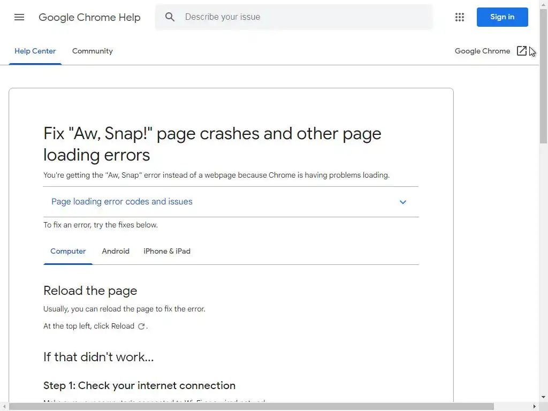Expand Page loading error codes chevron
Viewport: 548px width, 411px height.
click(x=403, y=202)
